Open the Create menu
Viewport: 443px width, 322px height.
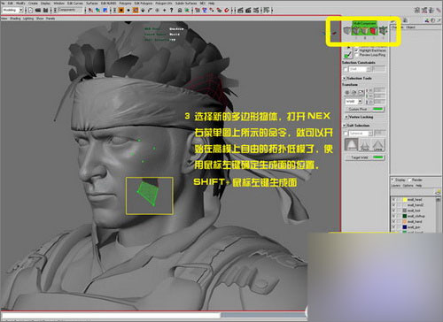coord(33,4)
